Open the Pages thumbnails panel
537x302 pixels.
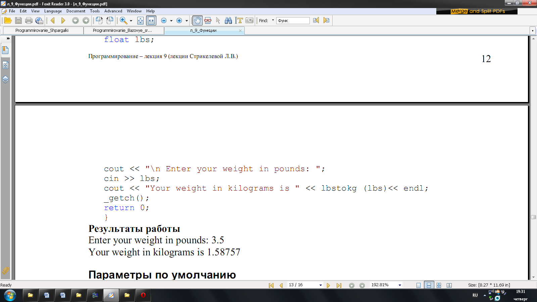pyautogui.click(x=5, y=65)
